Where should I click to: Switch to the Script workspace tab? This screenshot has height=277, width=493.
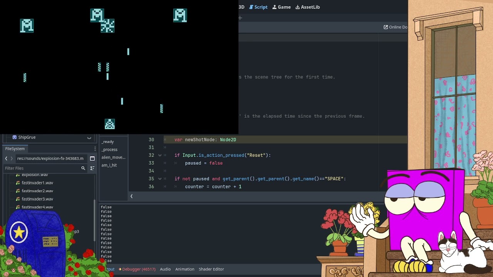point(258,7)
